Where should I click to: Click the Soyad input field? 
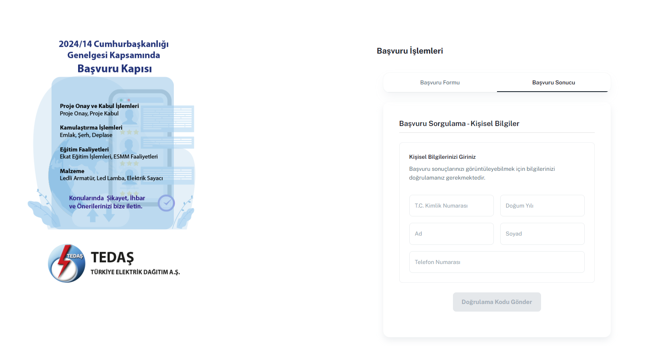click(x=542, y=234)
